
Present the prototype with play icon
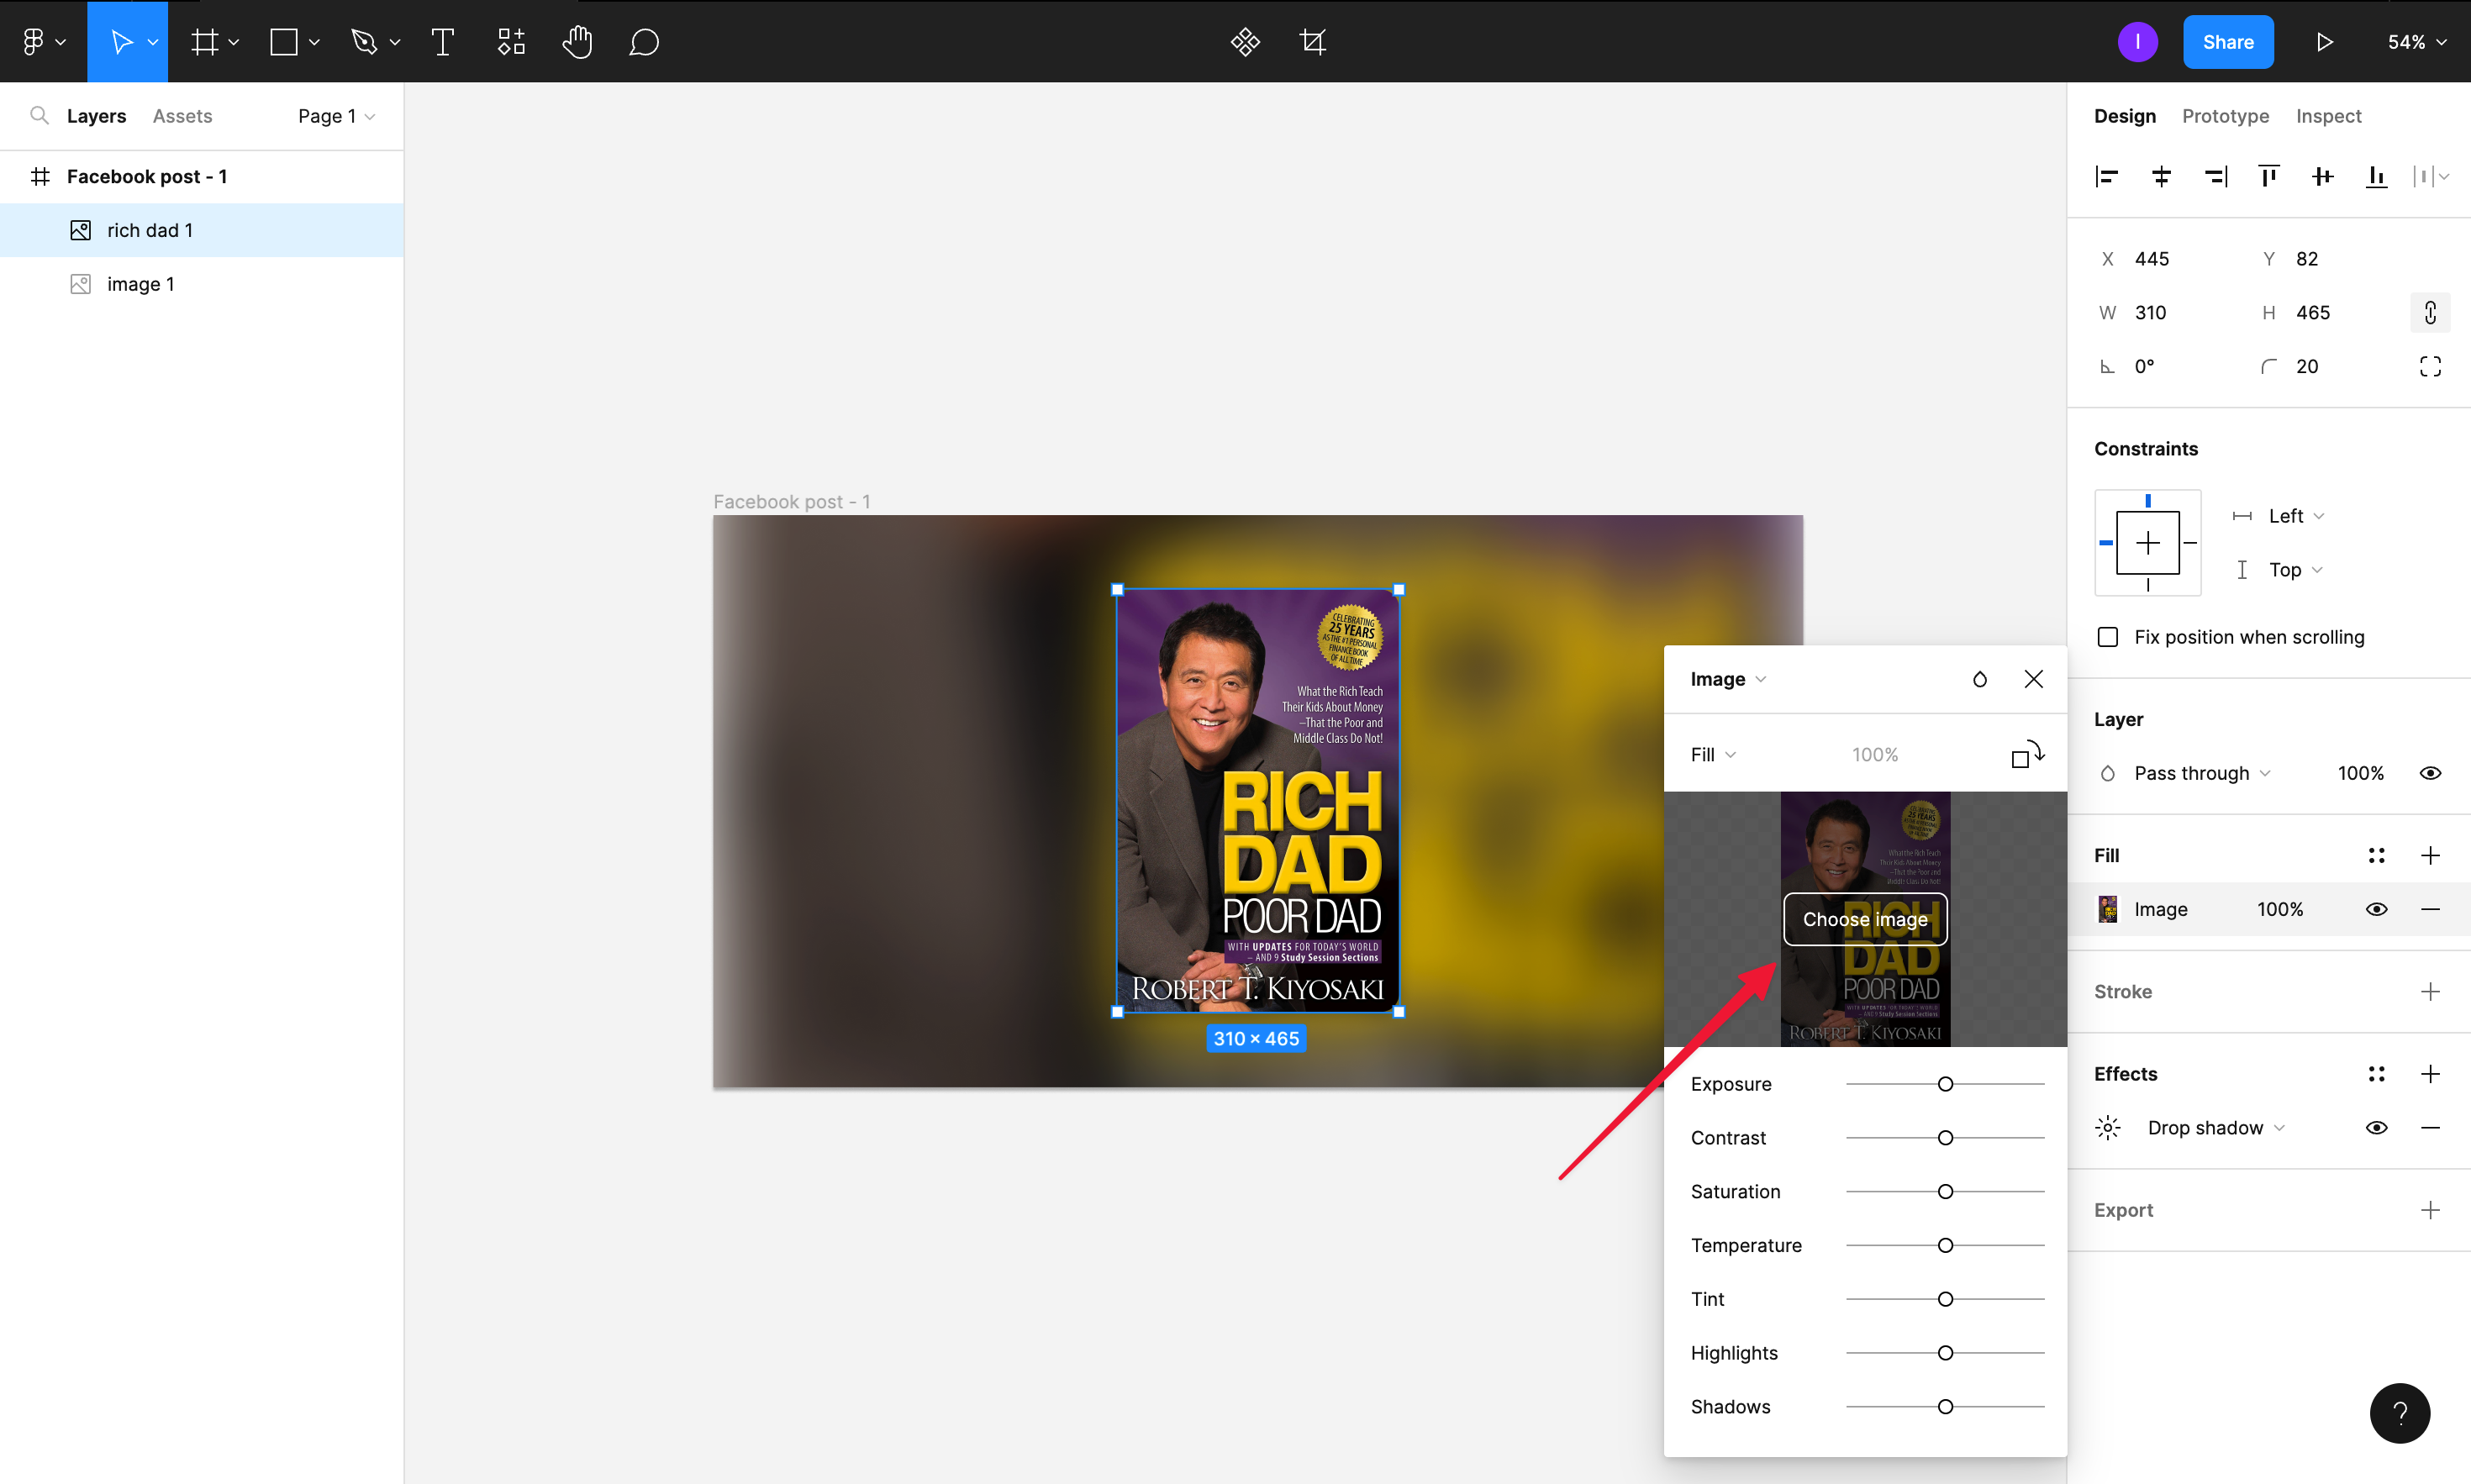coord(2324,41)
